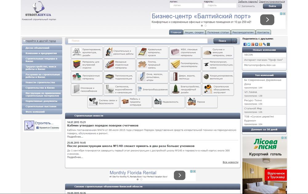Open Недвижимость category
Viewport: 308px width, 194px height.
tap(169, 102)
